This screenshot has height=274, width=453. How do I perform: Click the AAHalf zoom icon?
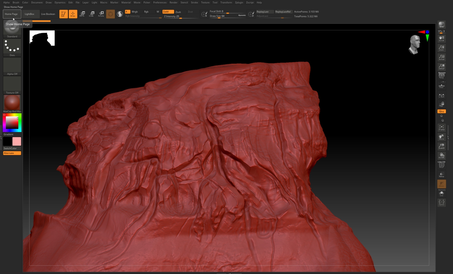point(442,66)
